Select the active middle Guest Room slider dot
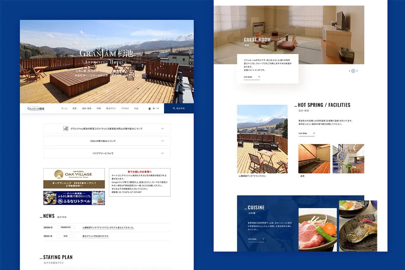The height and width of the screenshot is (270, 405). (x=353, y=71)
